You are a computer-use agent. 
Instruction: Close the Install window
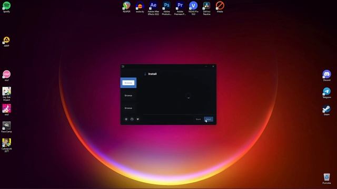213,67
